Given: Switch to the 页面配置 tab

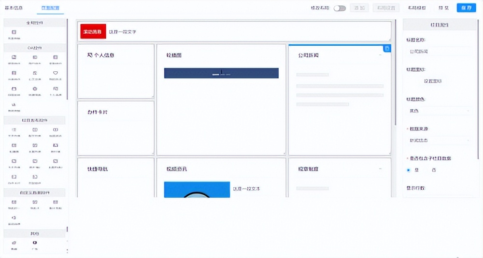Looking at the screenshot, I should pyautogui.click(x=50, y=8).
